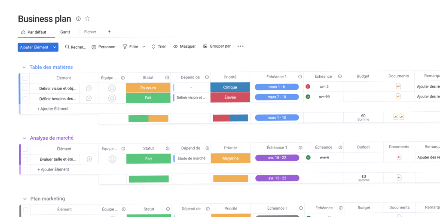Check the Définir vision et obj... row checkbox

coord(25,89)
